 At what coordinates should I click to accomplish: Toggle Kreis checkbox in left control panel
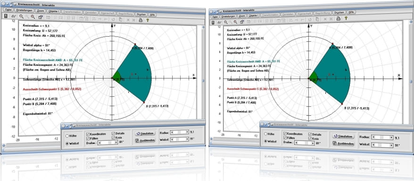click(113, 138)
